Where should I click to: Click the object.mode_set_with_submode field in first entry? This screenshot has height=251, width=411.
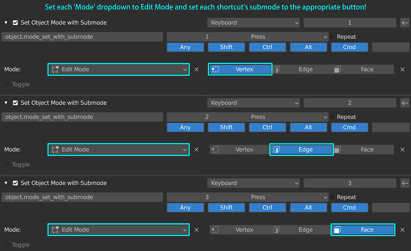coord(82,37)
